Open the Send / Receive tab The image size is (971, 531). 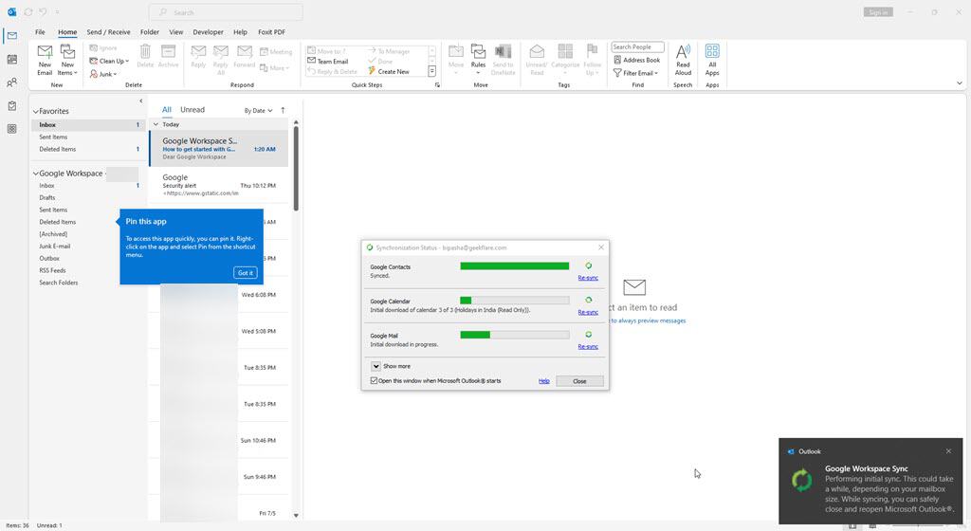click(x=108, y=32)
